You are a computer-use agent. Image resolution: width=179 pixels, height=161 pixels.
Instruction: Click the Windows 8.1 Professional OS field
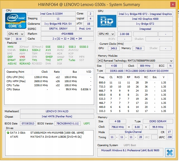[x=130, y=152]
